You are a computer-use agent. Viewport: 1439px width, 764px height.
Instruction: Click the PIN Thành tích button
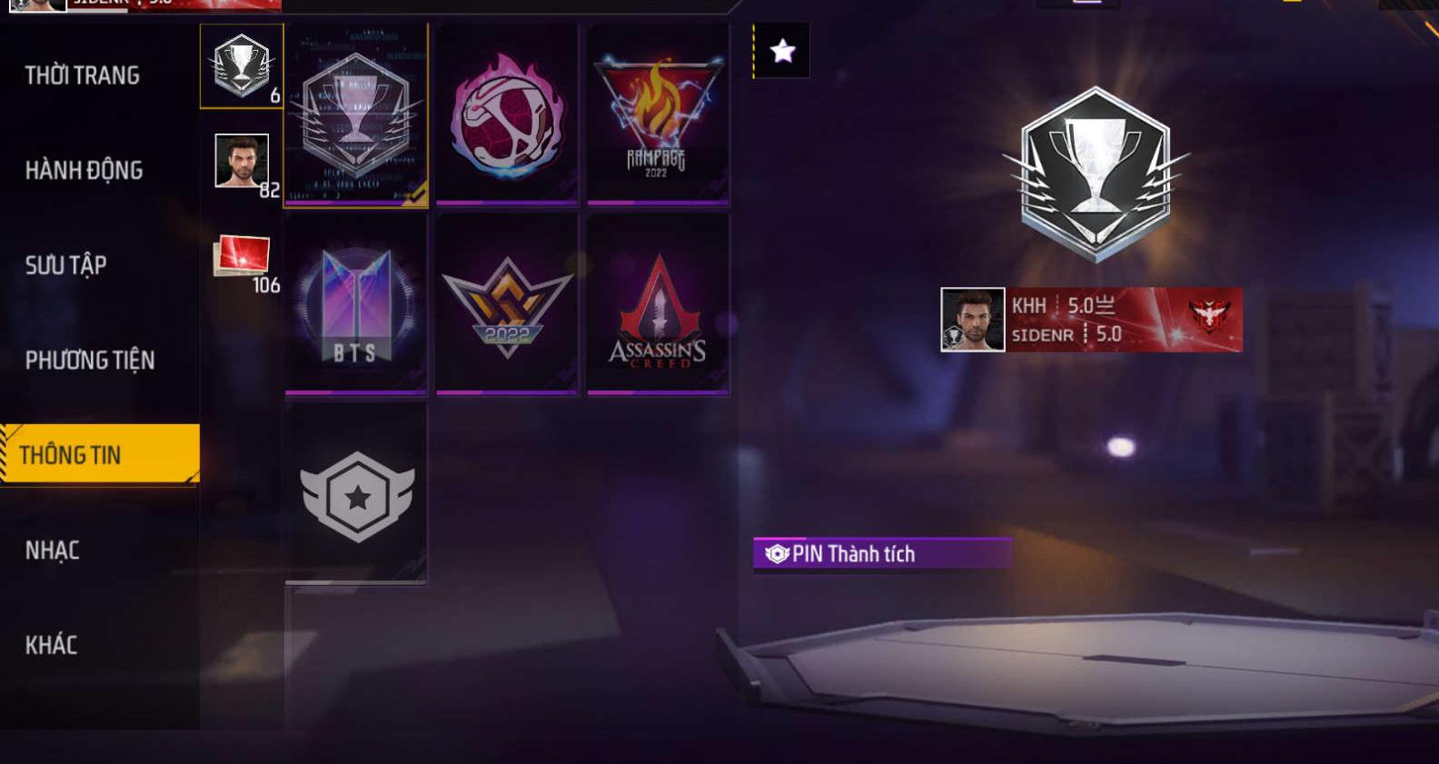pyautogui.click(x=882, y=553)
